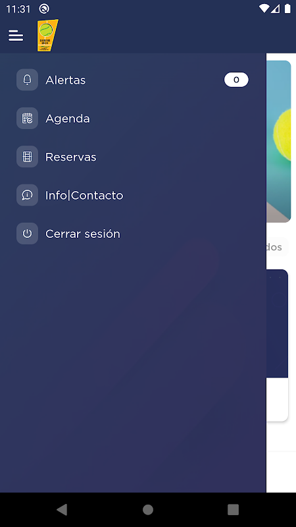Tap the tennis club logo
Screen dimensions: 296x527
(47, 36)
